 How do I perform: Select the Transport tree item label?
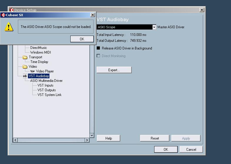coord(36,57)
